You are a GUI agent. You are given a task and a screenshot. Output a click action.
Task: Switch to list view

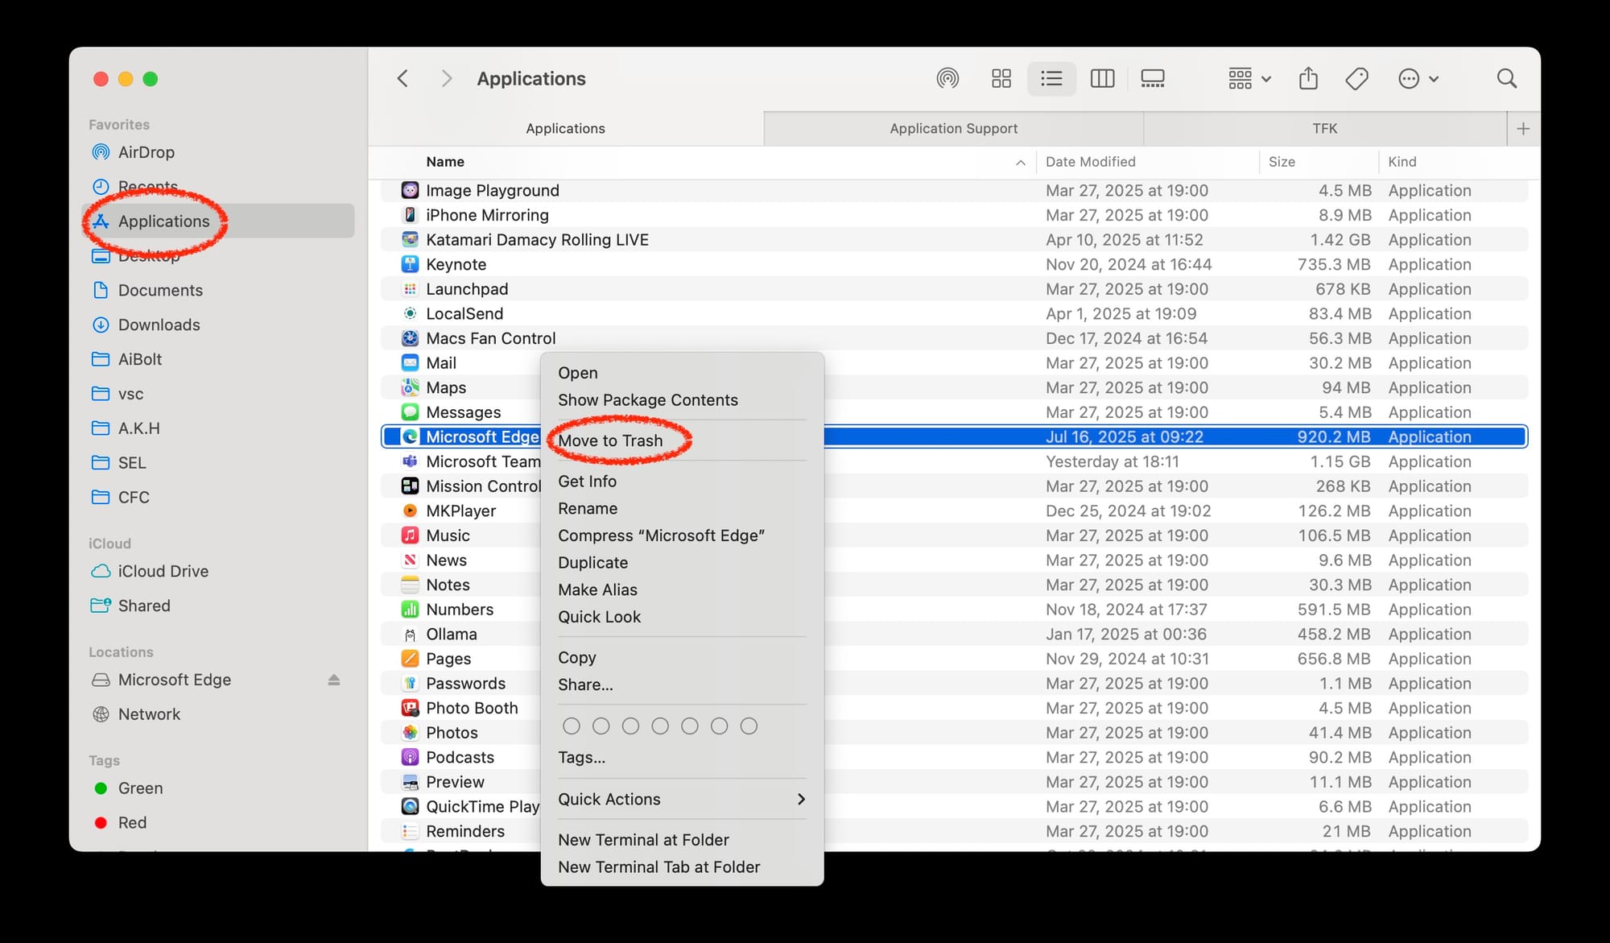pos(1051,78)
